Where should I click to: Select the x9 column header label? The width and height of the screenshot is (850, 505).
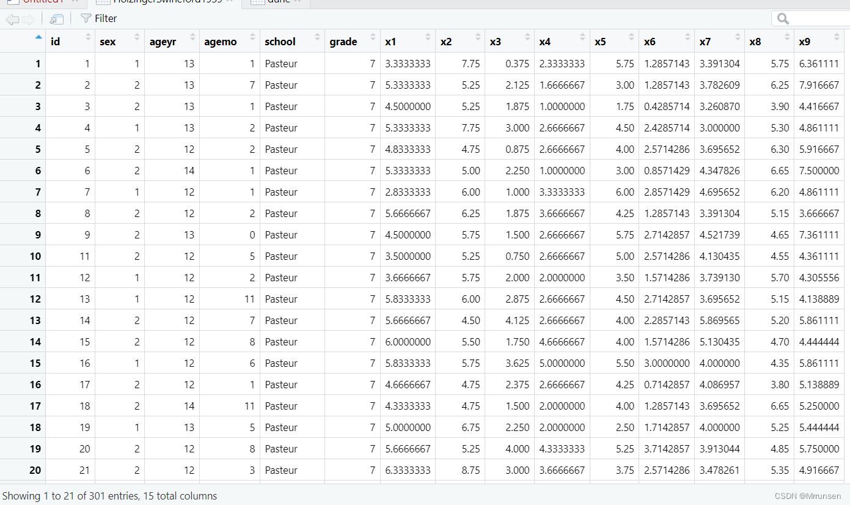click(804, 42)
